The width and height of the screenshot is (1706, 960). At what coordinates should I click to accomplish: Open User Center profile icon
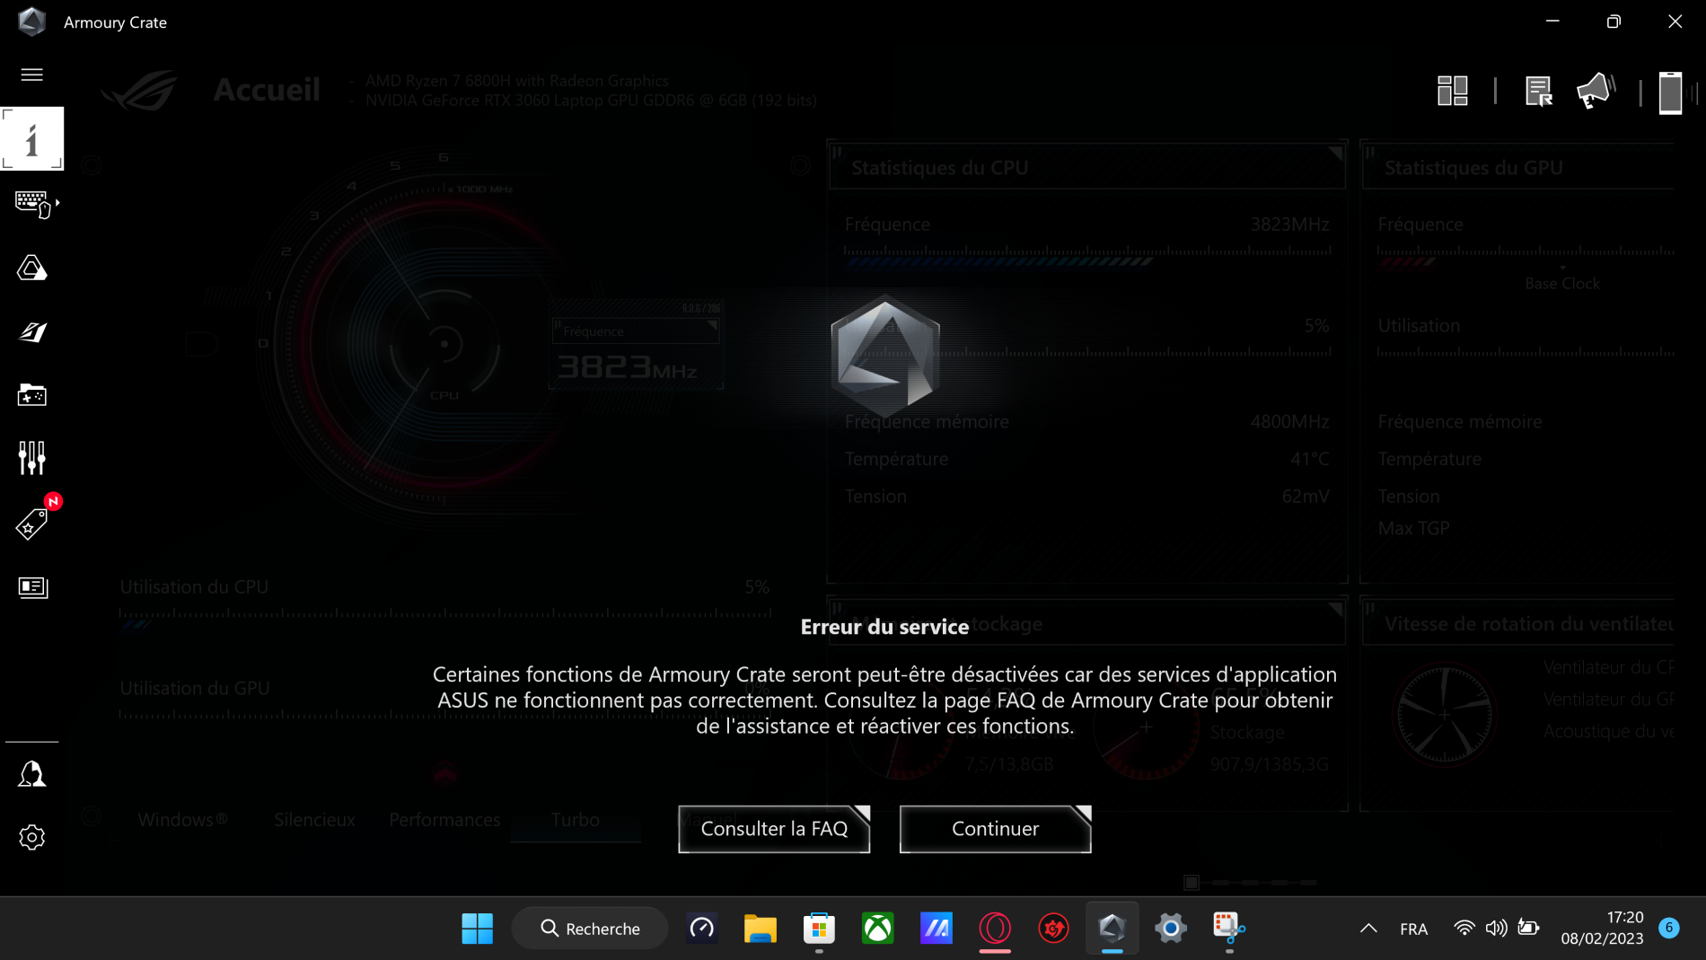[x=32, y=774]
